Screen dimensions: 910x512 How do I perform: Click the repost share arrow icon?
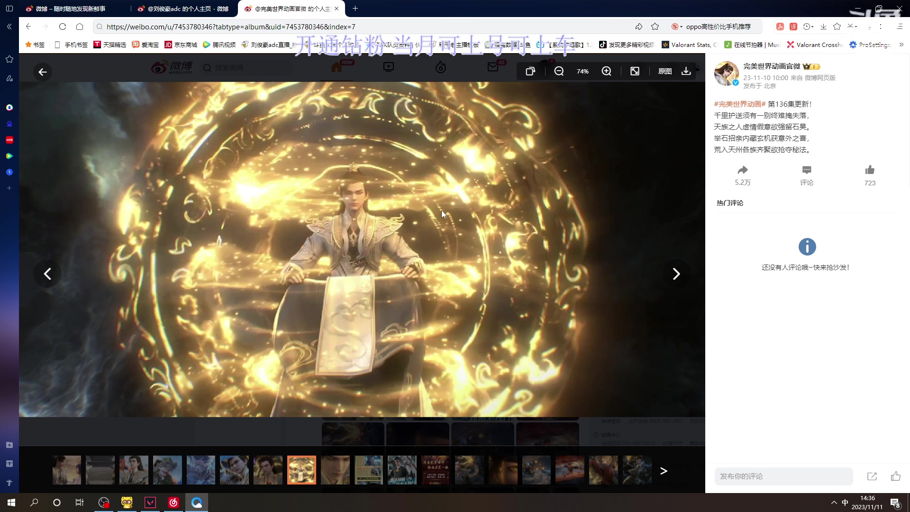coord(742,170)
